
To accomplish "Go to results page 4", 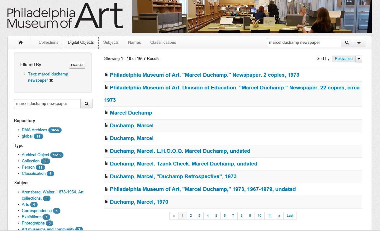I will point(208,216).
